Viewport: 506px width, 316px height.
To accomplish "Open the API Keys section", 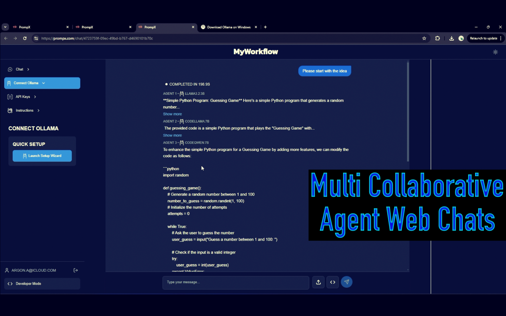I will tap(23, 97).
